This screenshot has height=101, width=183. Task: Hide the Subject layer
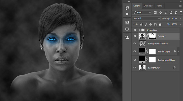click(x=135, y=36)
